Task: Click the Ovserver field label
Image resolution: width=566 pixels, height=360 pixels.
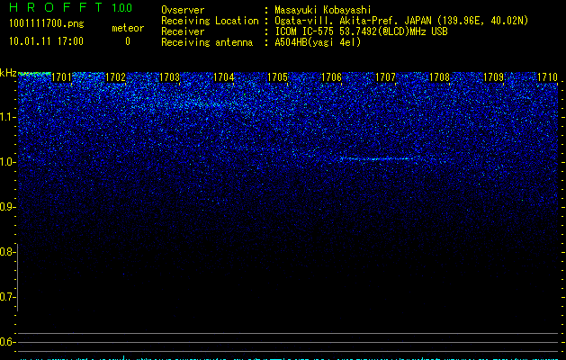Action: click(x=183, y=10)
